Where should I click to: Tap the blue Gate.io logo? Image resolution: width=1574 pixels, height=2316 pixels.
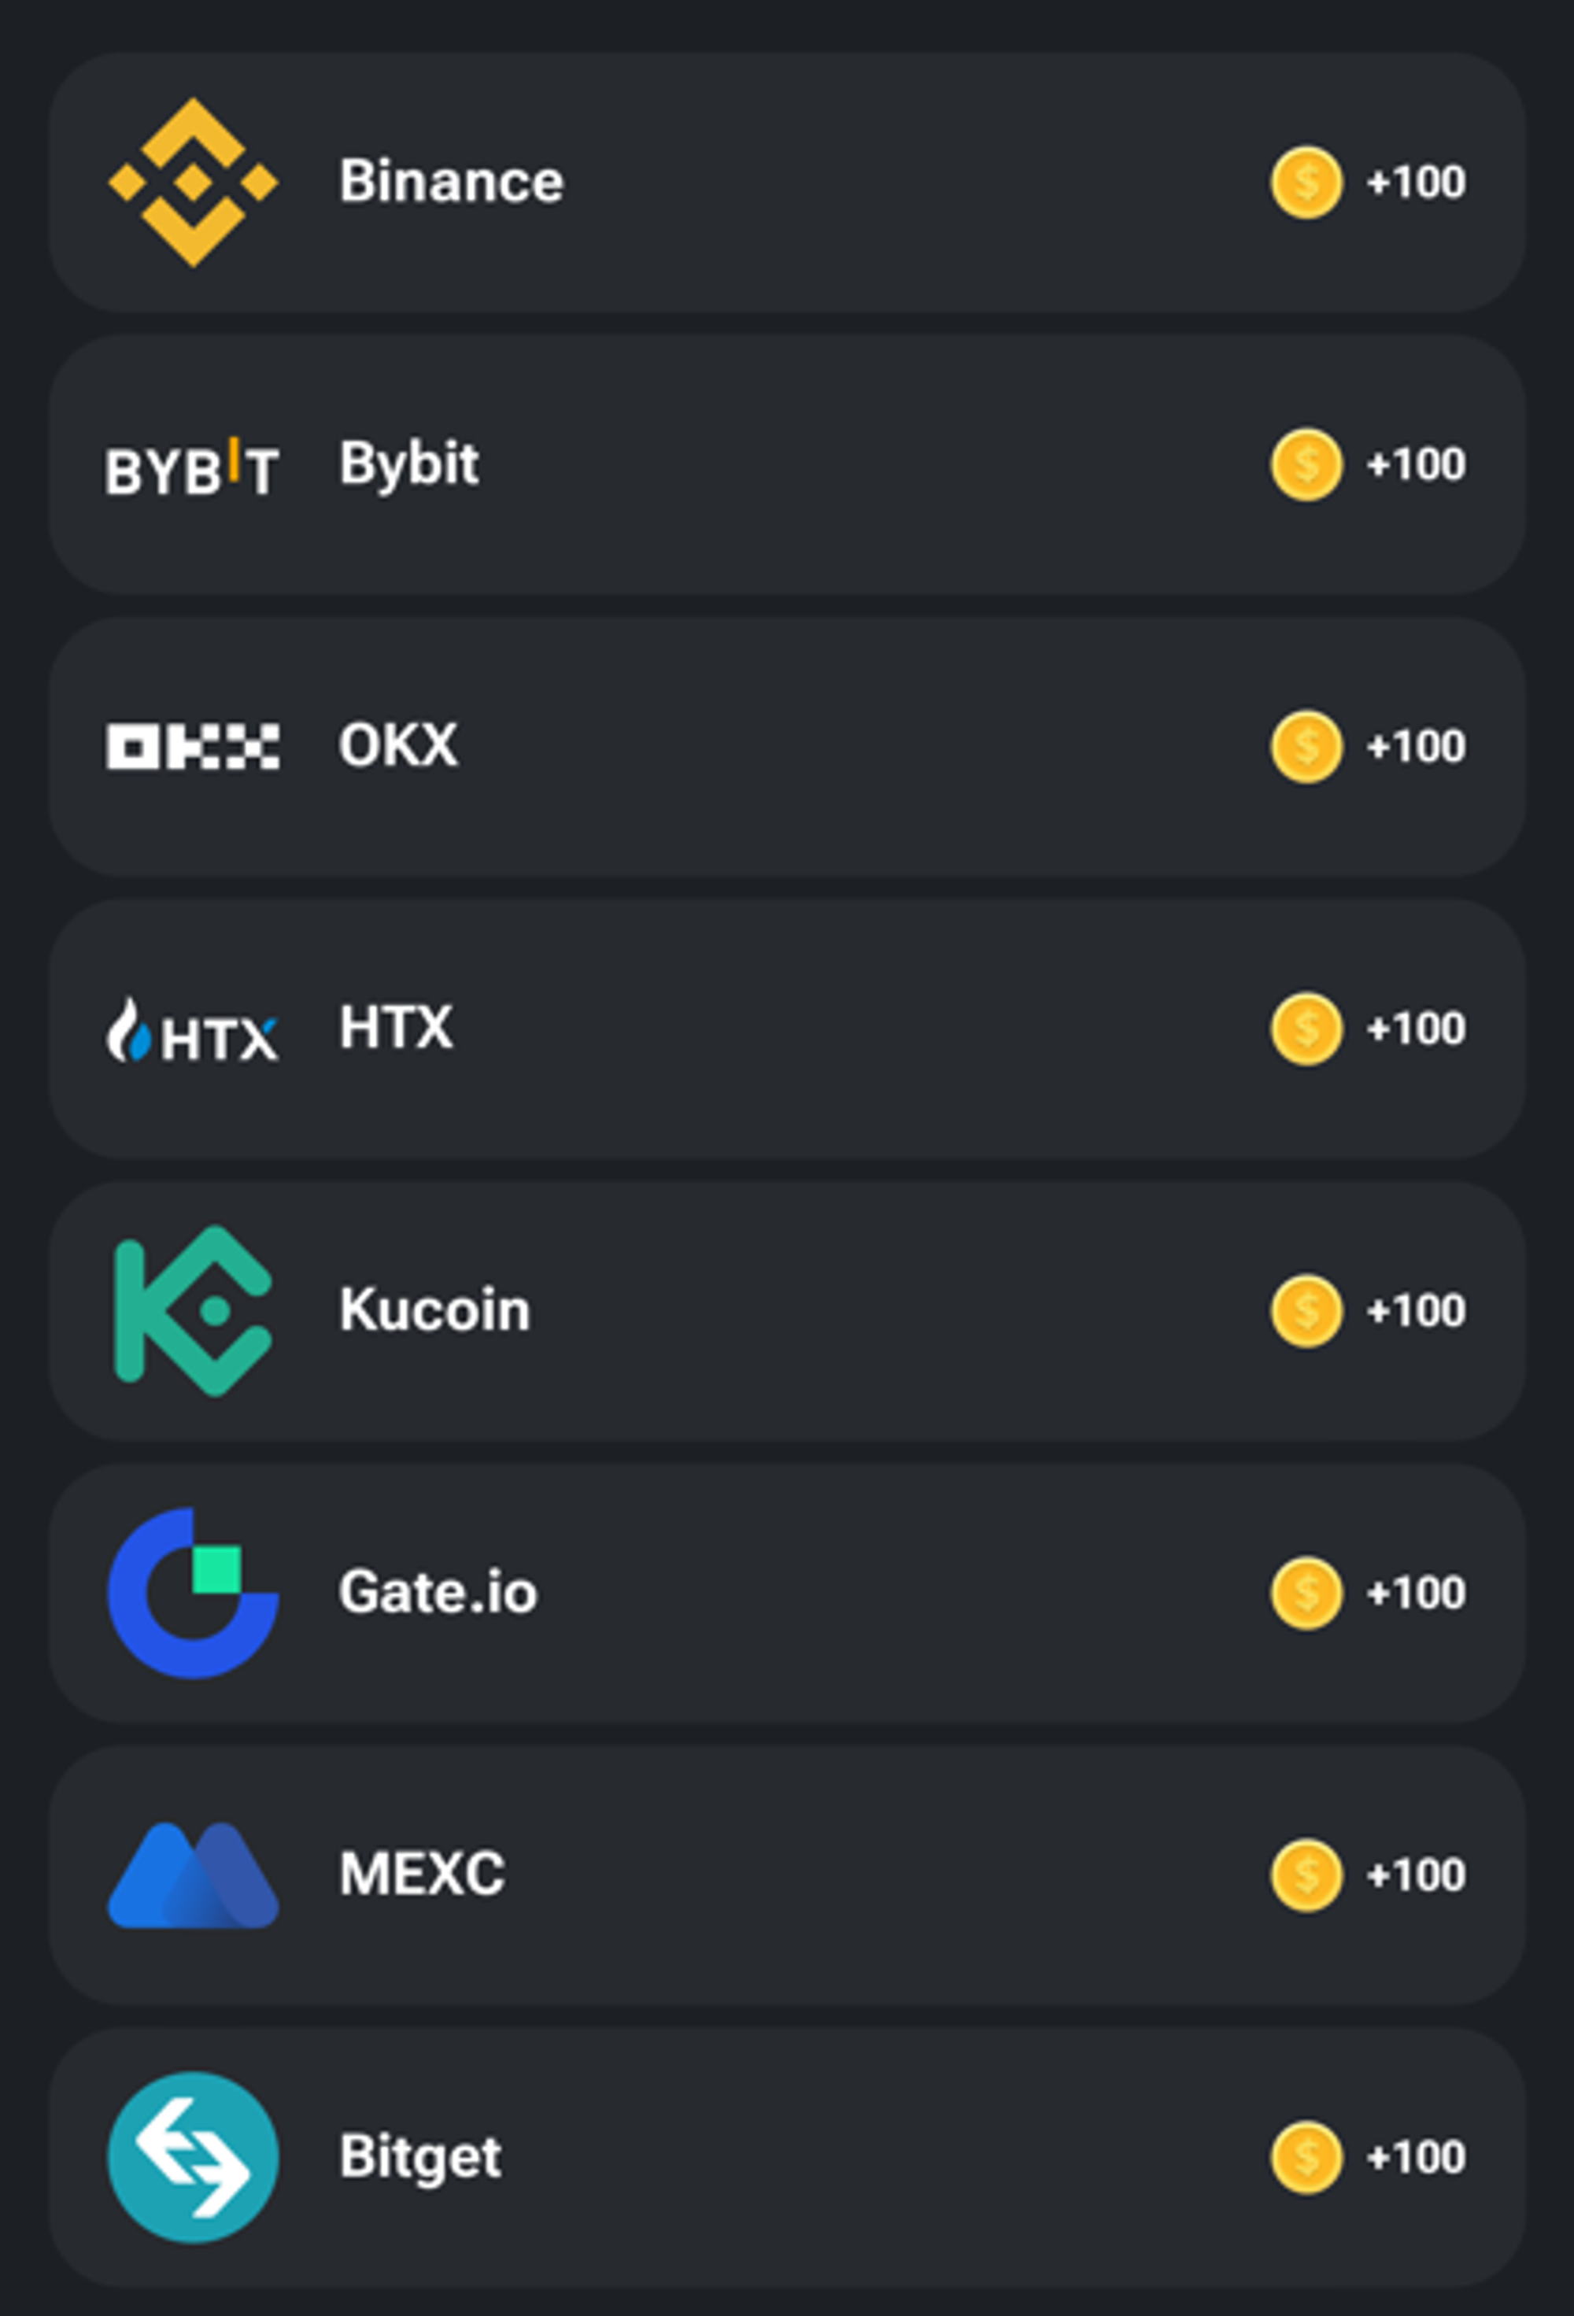click(x=192, y=1593)
